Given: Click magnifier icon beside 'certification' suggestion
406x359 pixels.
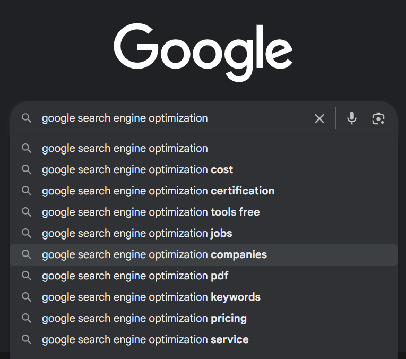Looking at the screenshot, I should click(27, 191).
